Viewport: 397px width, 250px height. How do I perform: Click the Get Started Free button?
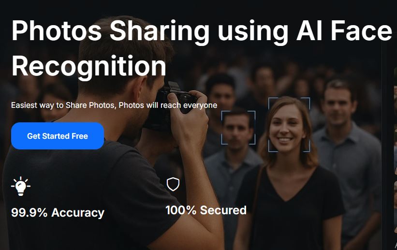[58, 136]
